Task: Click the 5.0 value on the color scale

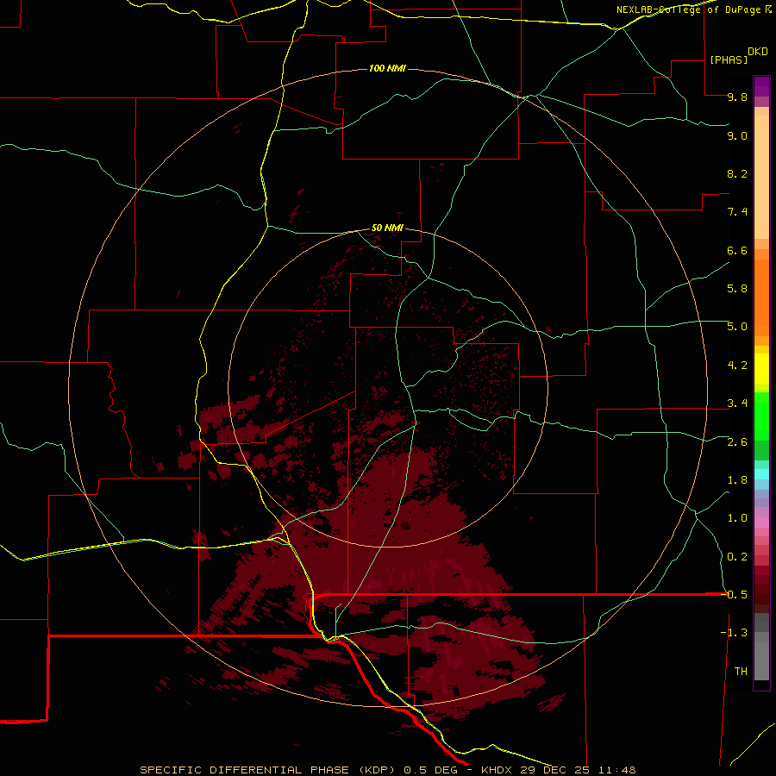Action: [737, 327]
